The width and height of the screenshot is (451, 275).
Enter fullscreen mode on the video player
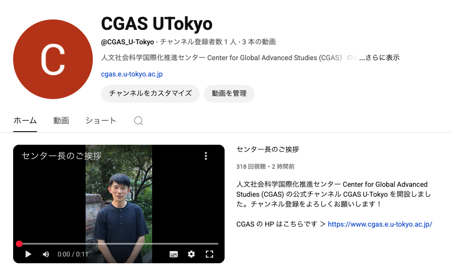click(209, 254)
